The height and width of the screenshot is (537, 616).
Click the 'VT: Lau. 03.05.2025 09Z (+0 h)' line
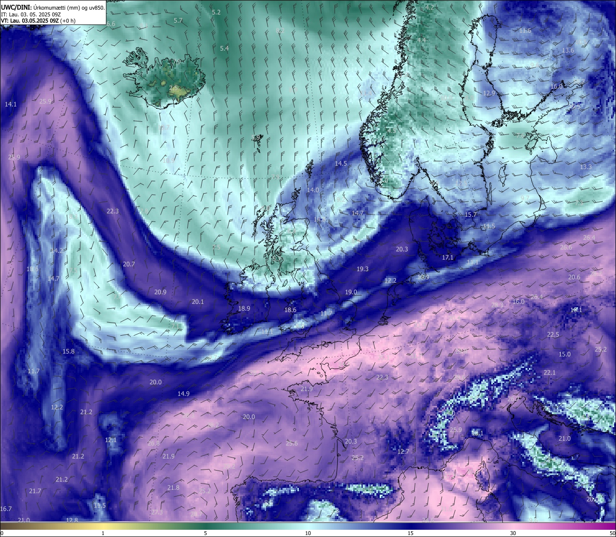coord(38,21)
